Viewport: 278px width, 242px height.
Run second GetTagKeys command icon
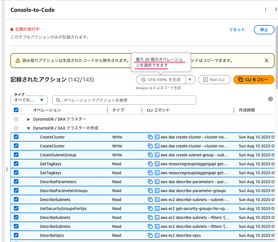pyautogui.click(x=157, y=173)
